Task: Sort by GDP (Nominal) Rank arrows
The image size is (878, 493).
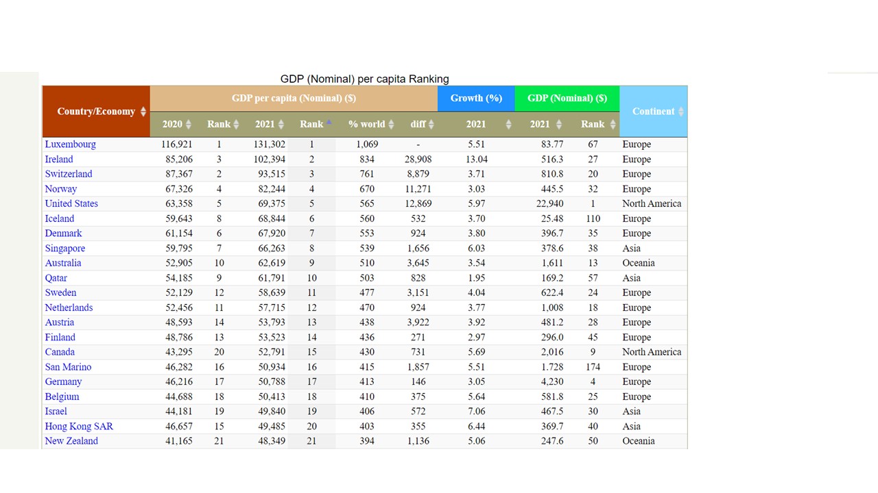Action: click(613, 125)
